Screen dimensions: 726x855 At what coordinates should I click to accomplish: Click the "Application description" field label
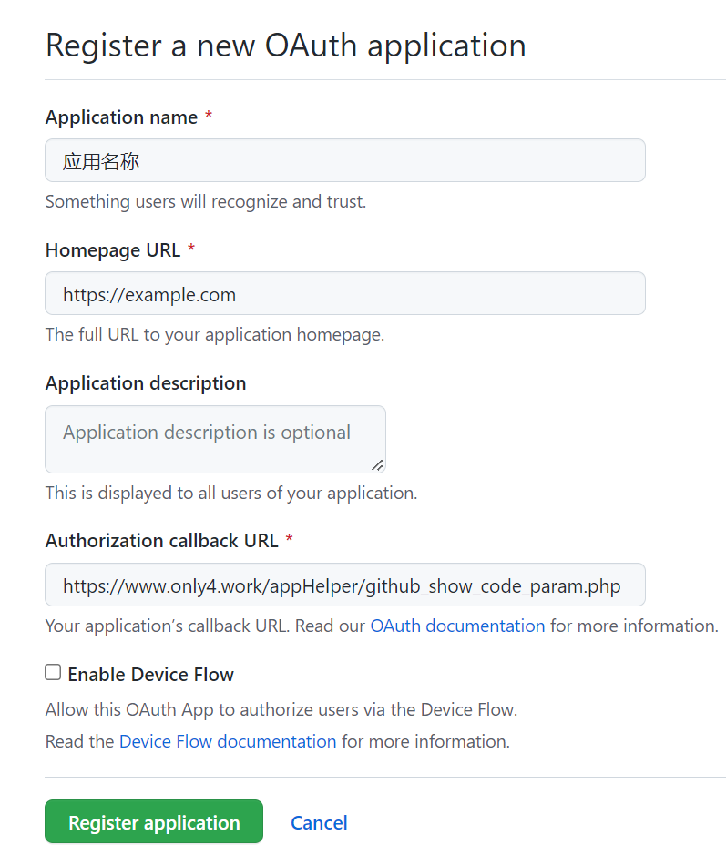tap(146, 383)
